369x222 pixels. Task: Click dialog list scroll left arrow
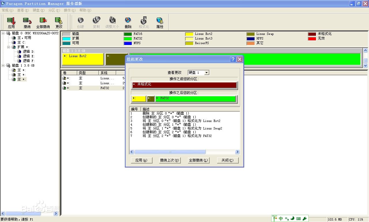click(x=132, y=152)
